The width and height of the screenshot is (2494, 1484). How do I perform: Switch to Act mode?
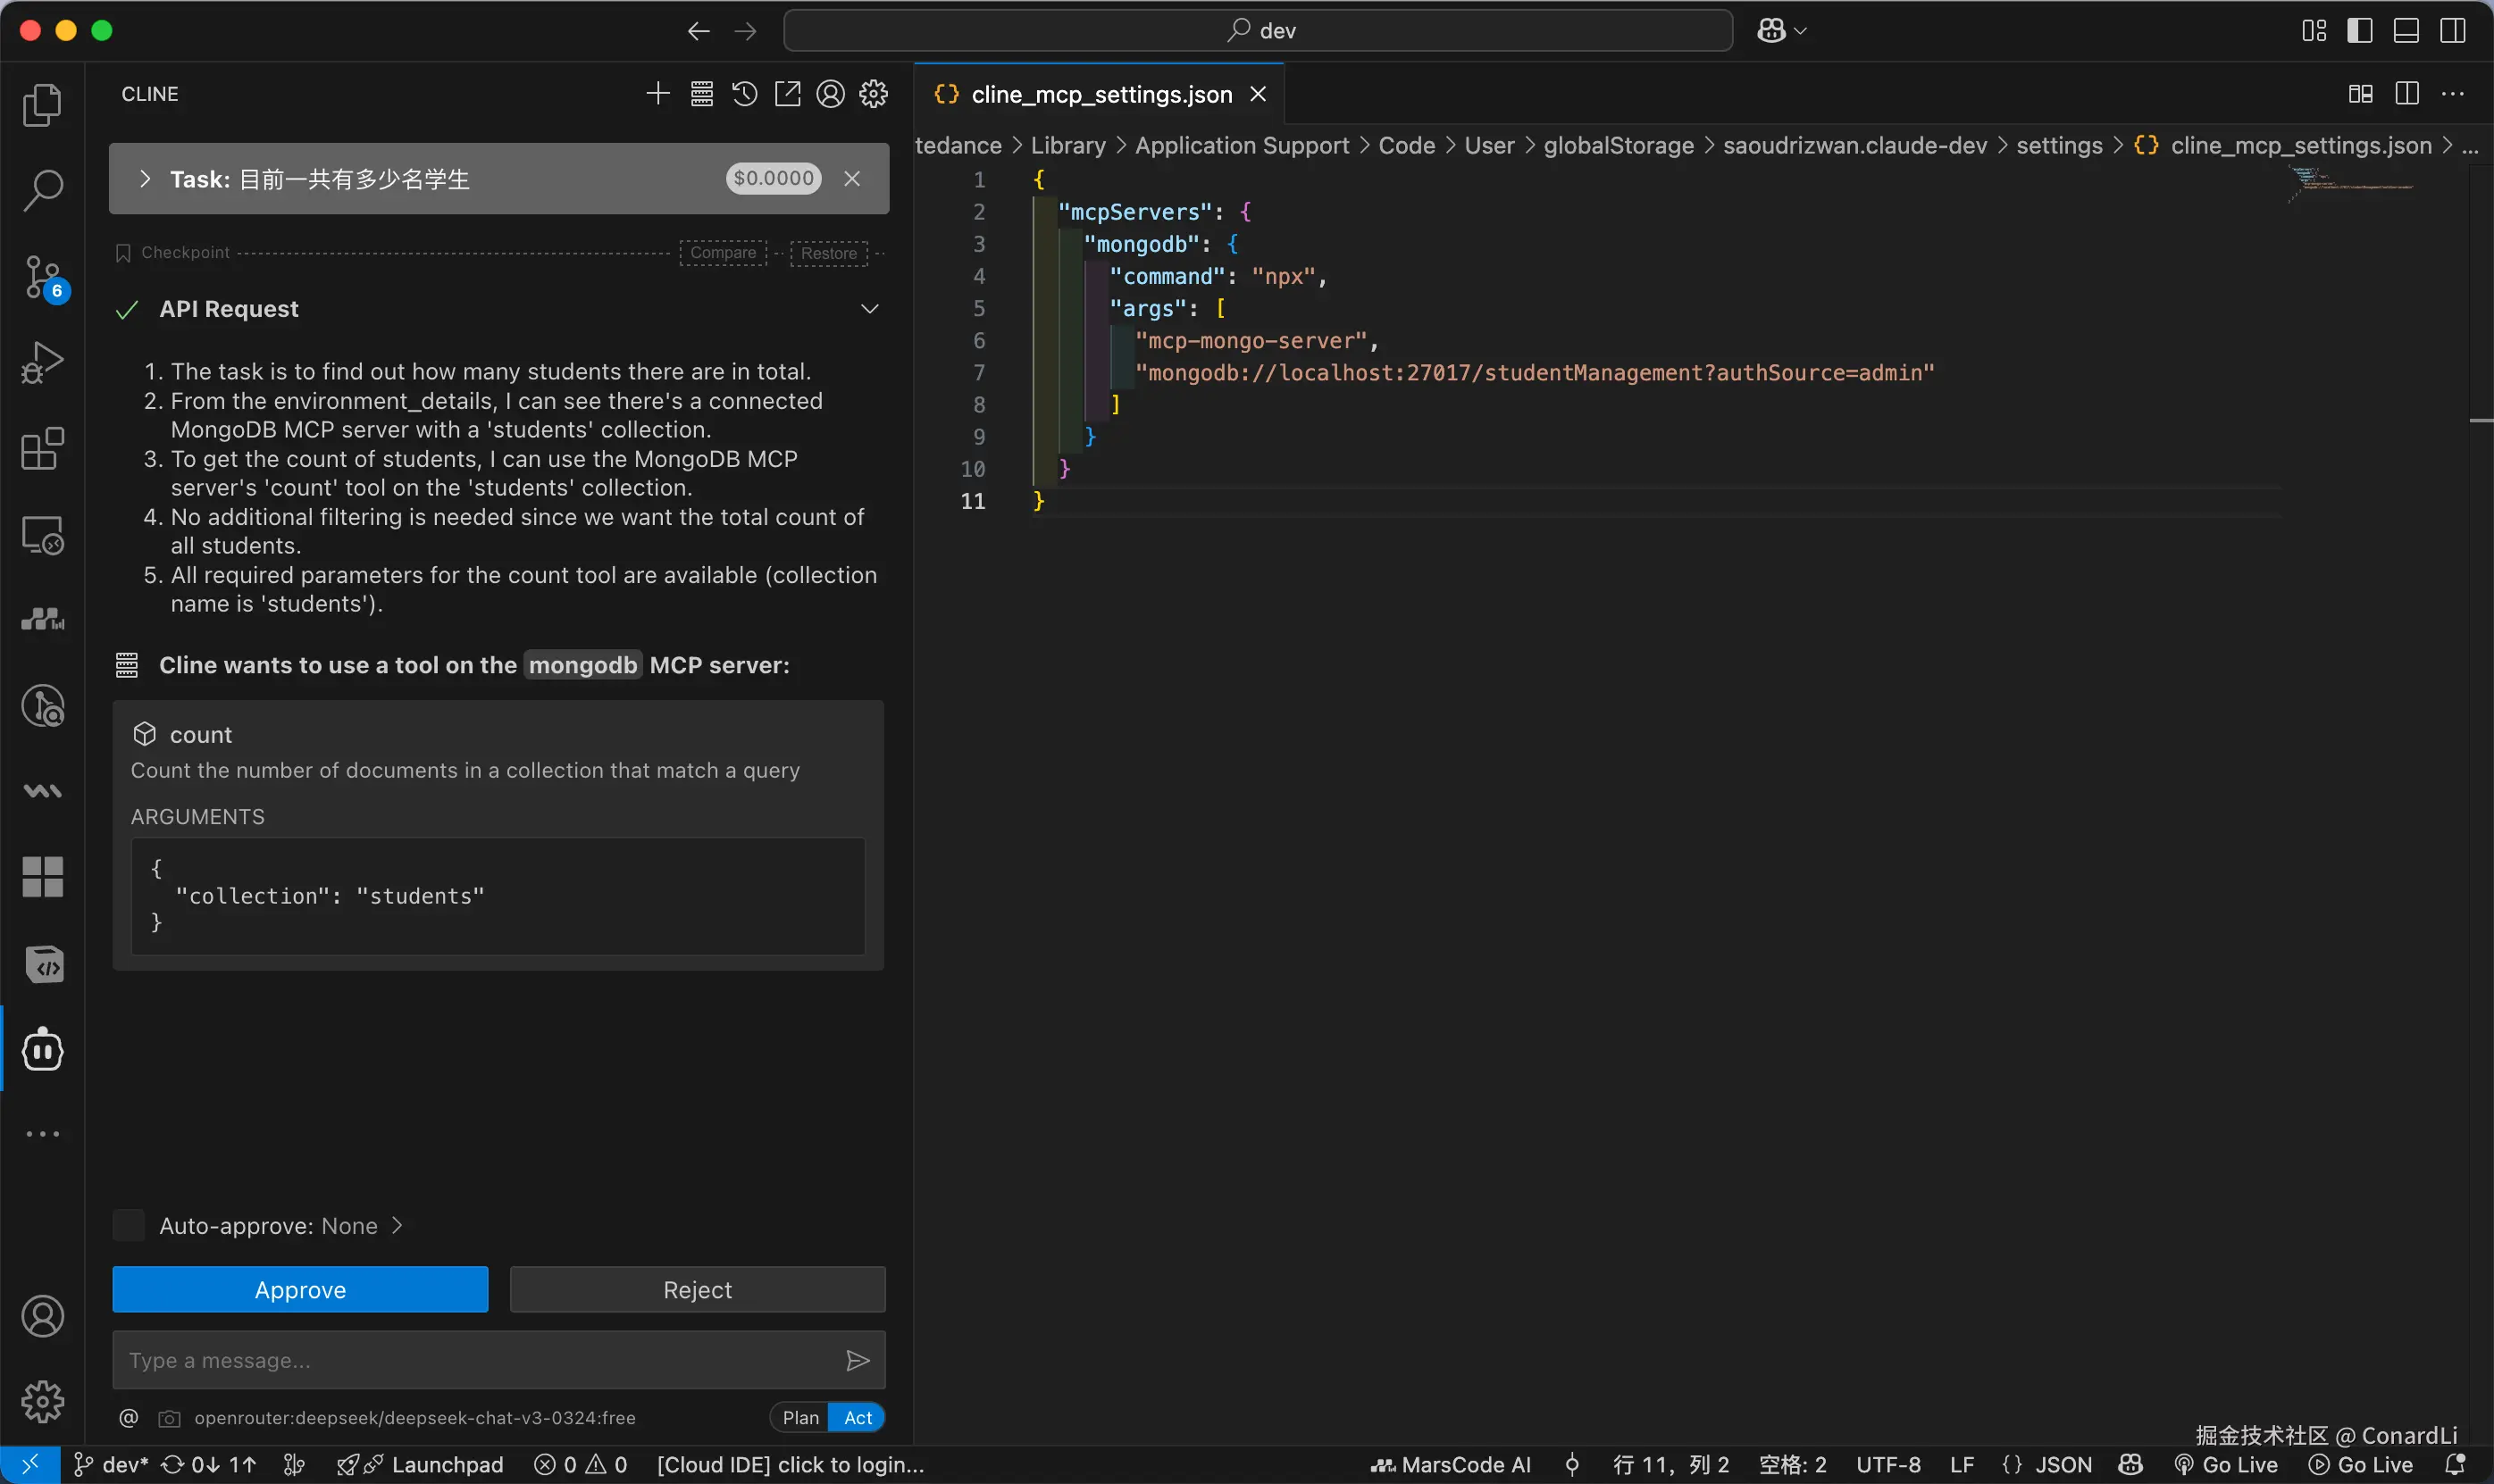point(858,1418)
